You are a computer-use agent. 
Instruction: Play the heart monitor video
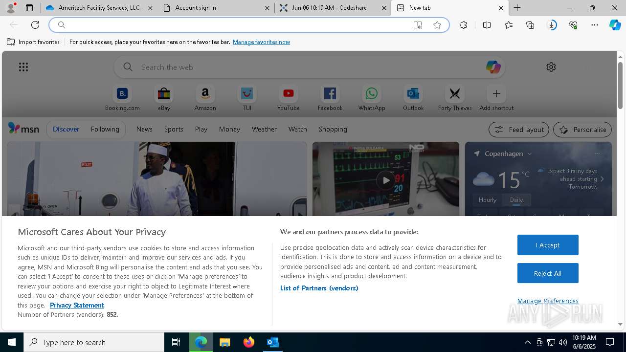(386, 180)
